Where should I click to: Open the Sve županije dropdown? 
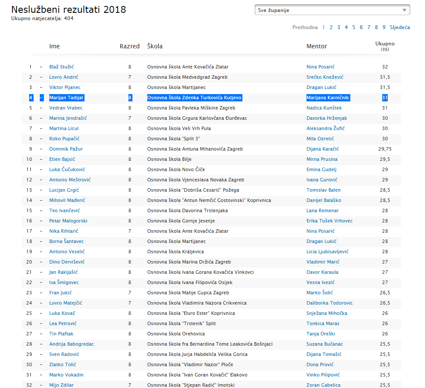click(x=332, y=10)
